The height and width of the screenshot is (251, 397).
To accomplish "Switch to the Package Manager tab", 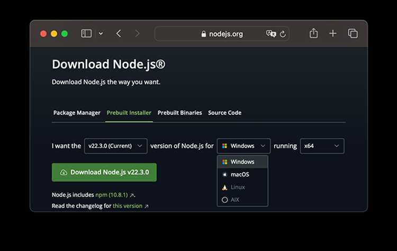I will coord(77,113).
